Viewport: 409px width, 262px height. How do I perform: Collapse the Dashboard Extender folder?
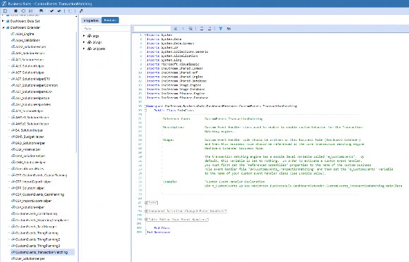3,27
